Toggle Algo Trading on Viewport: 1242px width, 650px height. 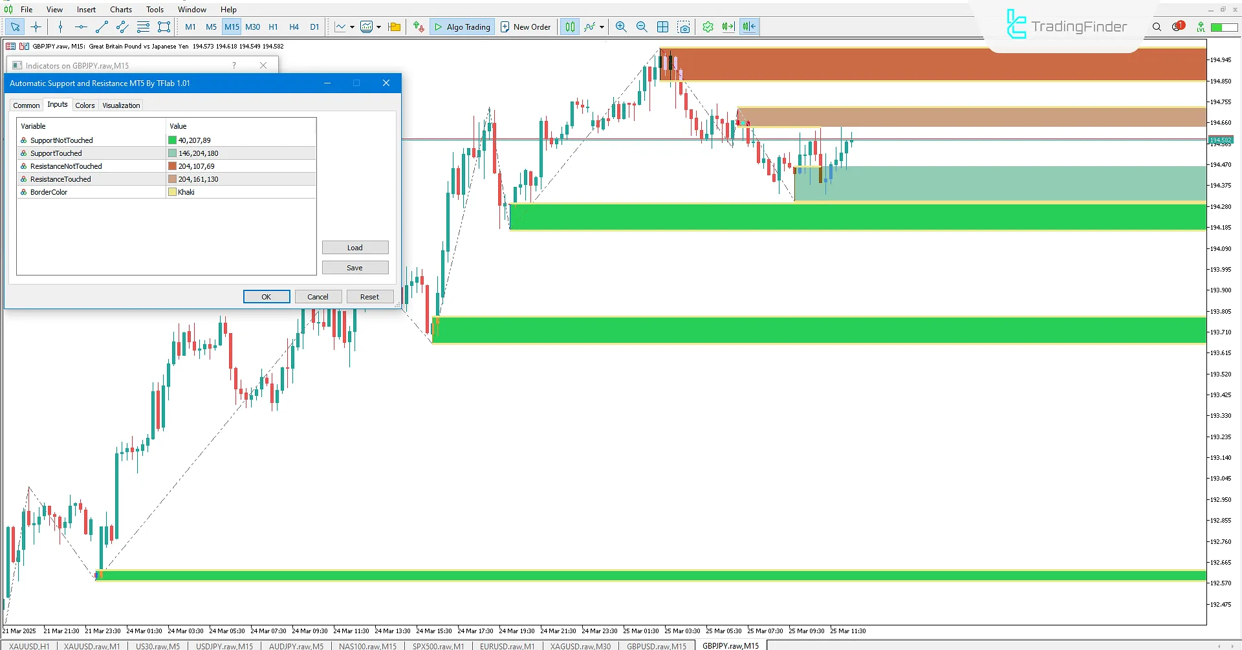461,27
